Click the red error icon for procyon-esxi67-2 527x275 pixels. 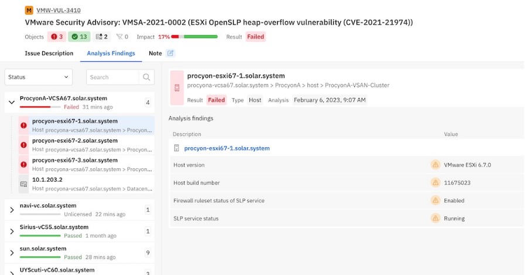(23, 145)
